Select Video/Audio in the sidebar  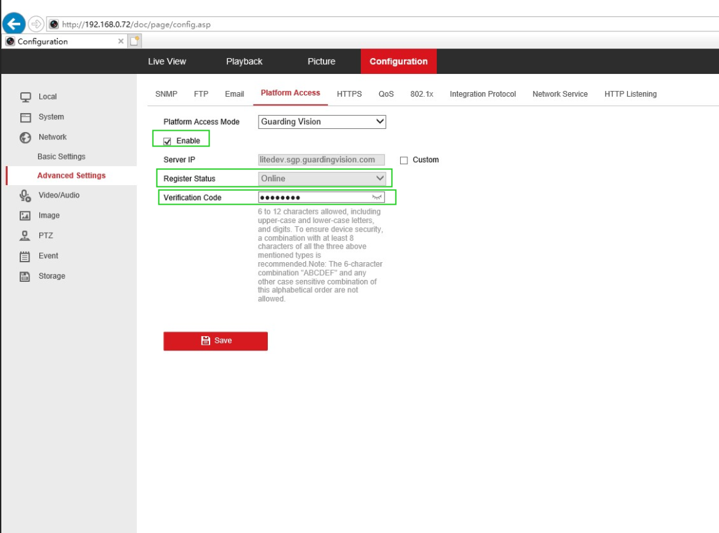pyautogui.click(x=59, y=195)
